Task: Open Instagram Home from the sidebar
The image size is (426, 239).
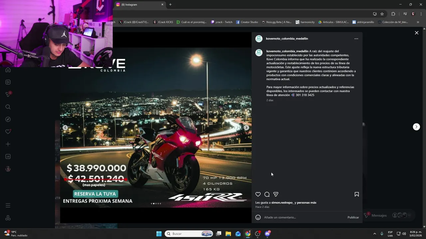Action: point(8,70)
